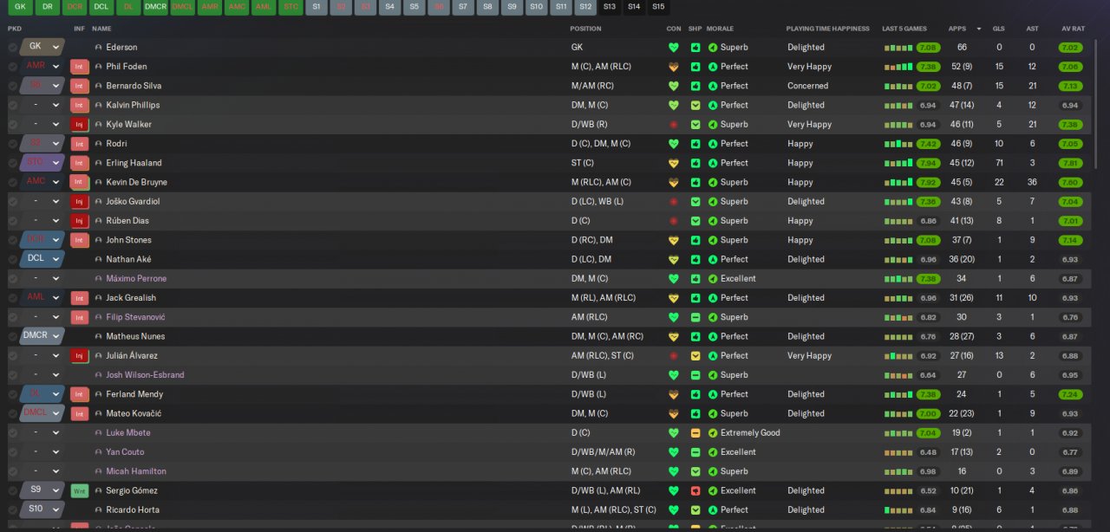This screenshot has width=1110, height=532.
Task: Click Rúben Dias's morale arrow icon
Action: [x=713, y=221]
